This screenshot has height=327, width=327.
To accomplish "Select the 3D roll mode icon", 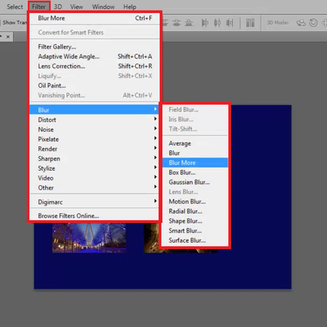I will coord(313,23).
